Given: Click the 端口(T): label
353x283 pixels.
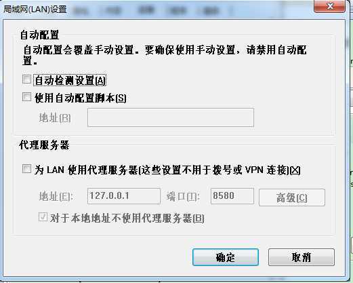Looking at the screenshot, I should tap(183, 196).
